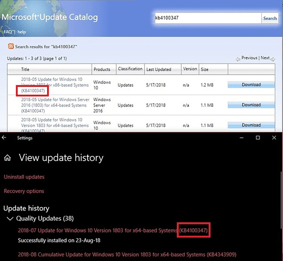
Task: Close the Settings window
Action: pos(274,138)
